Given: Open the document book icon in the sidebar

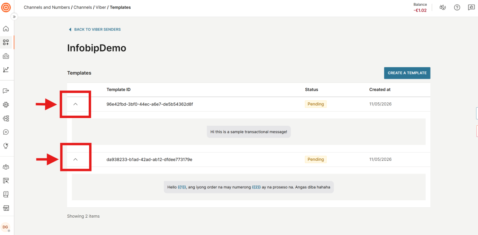Looking at the screenshot, I should [x=6, y=194].
